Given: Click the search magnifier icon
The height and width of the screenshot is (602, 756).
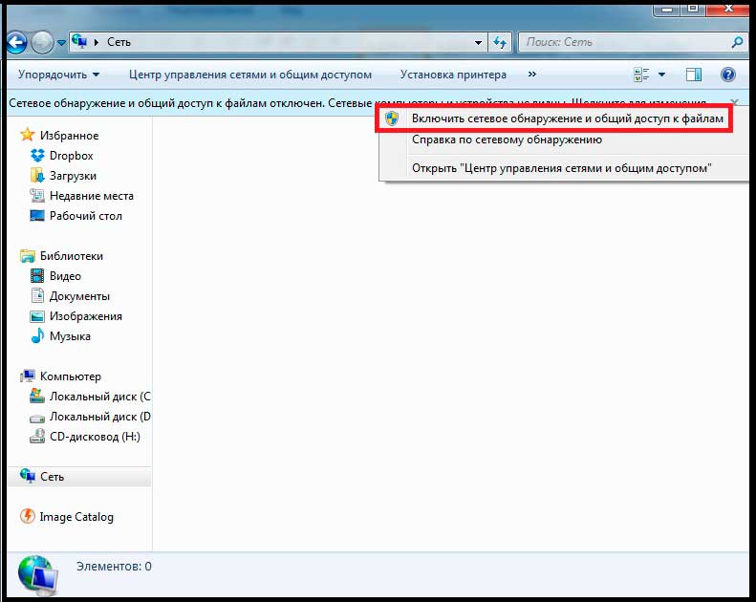Looking at the screenshot, I should pyautogui.click(x=737, y=43).
